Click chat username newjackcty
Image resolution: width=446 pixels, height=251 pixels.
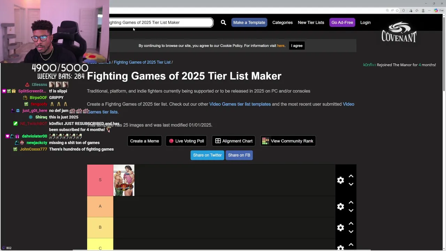(x=37, y=143)
